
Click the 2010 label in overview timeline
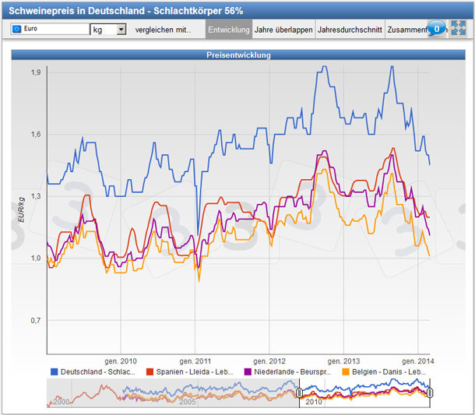pos(314,402)
